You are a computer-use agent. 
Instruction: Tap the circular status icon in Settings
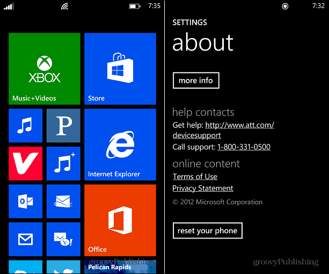pos(285,6)
